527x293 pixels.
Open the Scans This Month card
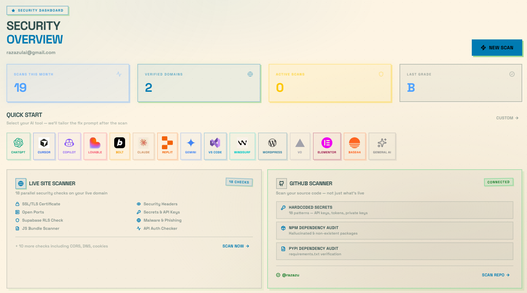(x=68, y=83)
